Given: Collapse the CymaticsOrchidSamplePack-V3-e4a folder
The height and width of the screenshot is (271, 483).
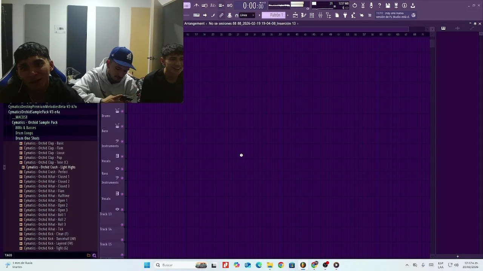Looking at the screenshot, I should click(34, 112).
